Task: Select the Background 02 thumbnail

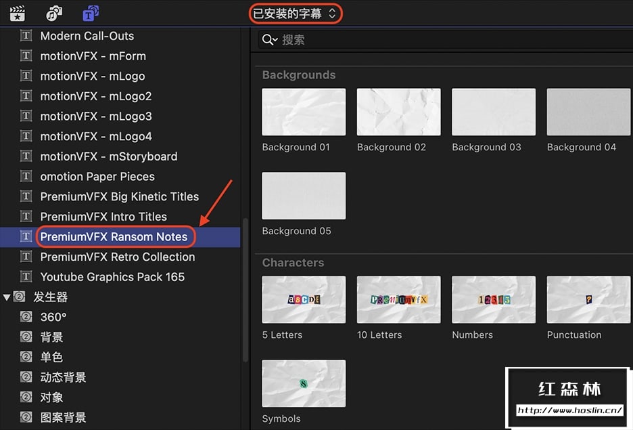Action: click(399, 112)
